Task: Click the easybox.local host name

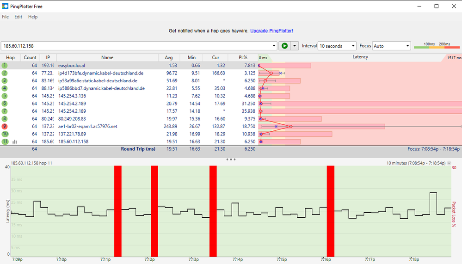Action: click(72, 65)
